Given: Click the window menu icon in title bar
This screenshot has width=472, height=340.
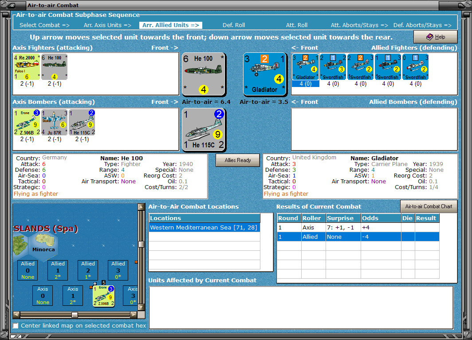Looking at the screenshot, I should coord(12,5).
